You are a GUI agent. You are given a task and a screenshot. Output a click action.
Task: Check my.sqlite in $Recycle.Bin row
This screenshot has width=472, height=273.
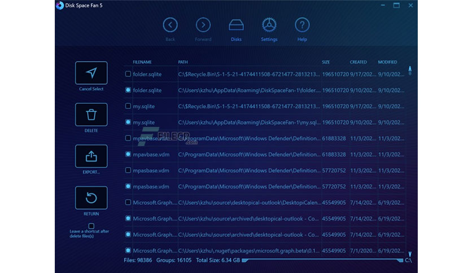128,106
